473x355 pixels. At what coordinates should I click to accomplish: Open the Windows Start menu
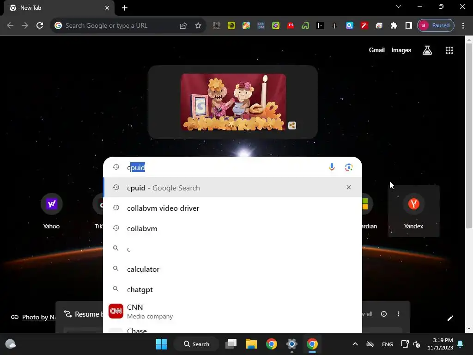[x=161, y=344]
